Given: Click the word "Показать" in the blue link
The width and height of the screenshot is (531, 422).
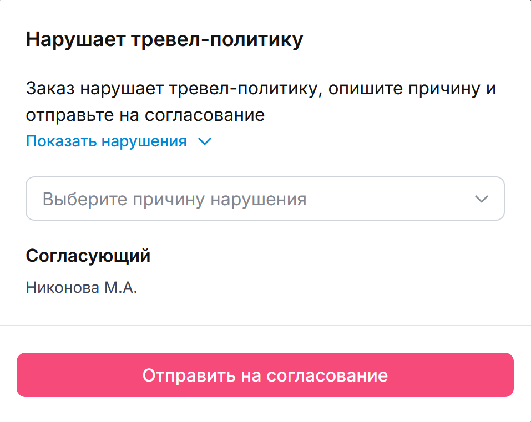Looking at the screenshot, I should click(62, 141).
